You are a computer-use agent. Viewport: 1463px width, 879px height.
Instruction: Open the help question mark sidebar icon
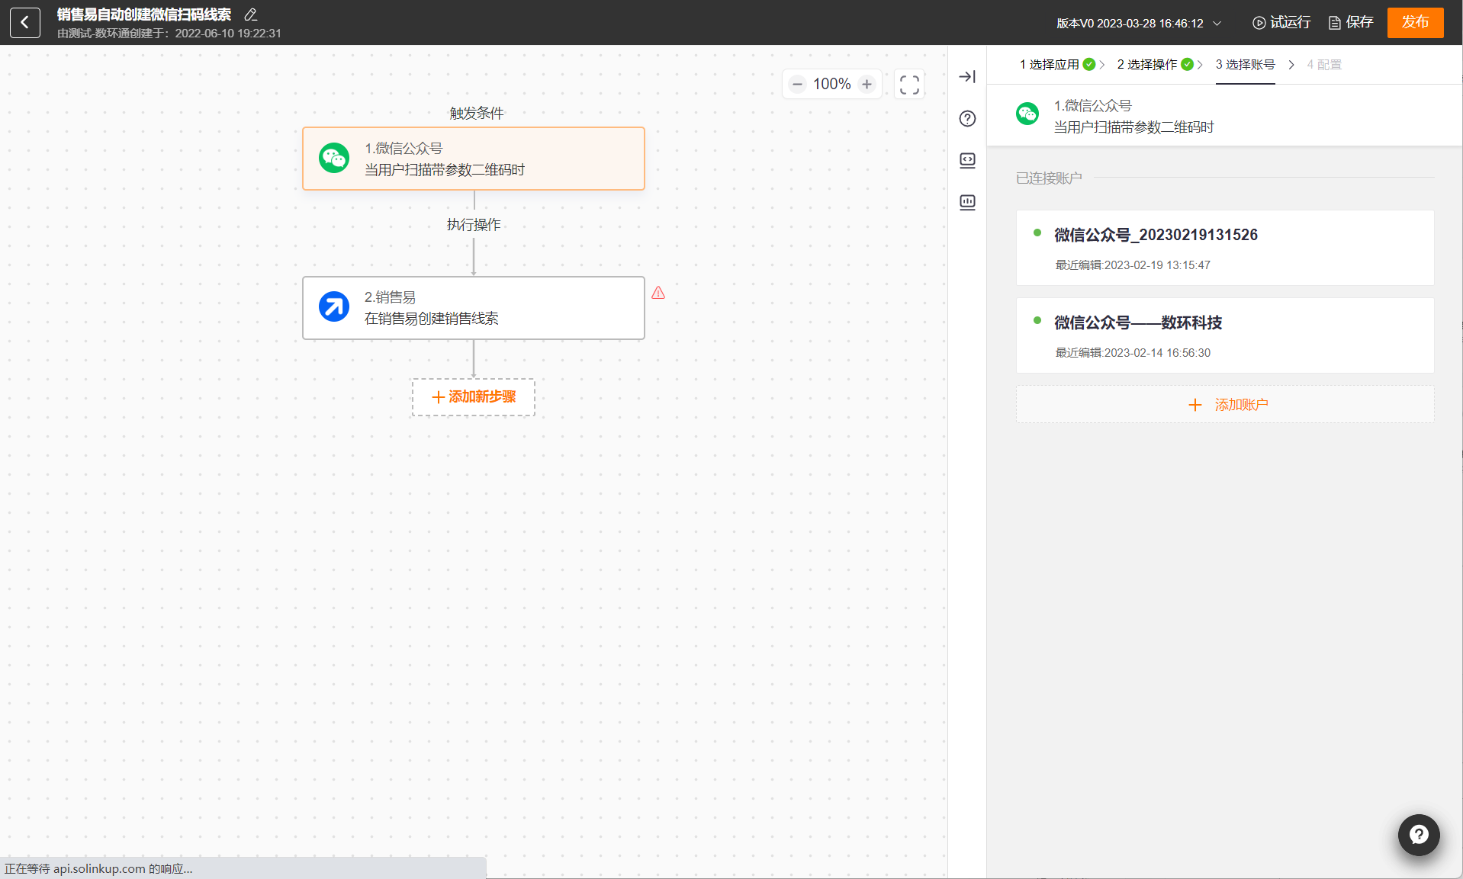[x=967, y=118]
